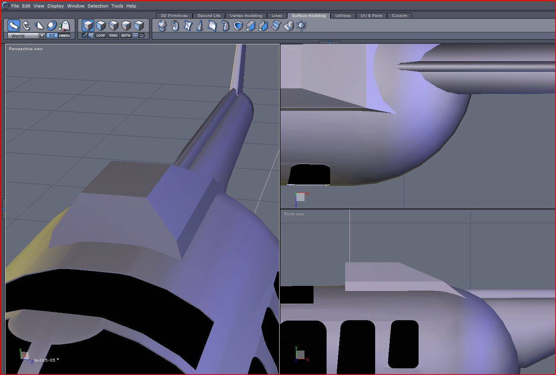Screen dimensions: 556x375
Task: Switch to the Second Life tab
Action: click(x=209, y=15)
